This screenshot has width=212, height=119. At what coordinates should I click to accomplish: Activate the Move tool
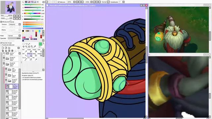click(x=24, y=47)
